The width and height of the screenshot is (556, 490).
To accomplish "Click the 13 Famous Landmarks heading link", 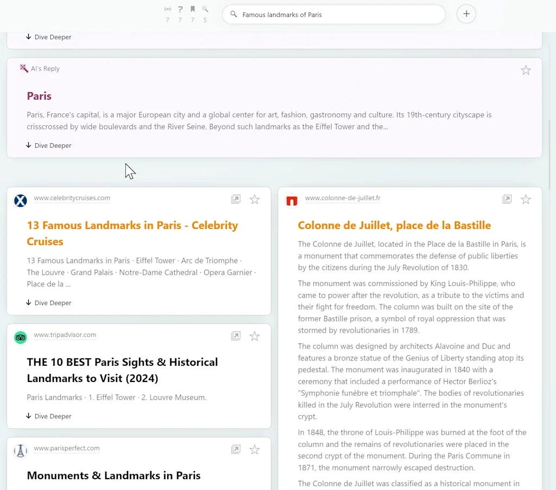I will (x=132, y=233).
